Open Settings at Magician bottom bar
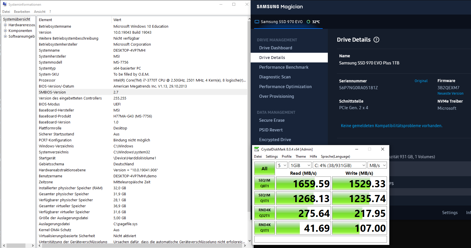471x248 pixels. click(x=450, y=213)
